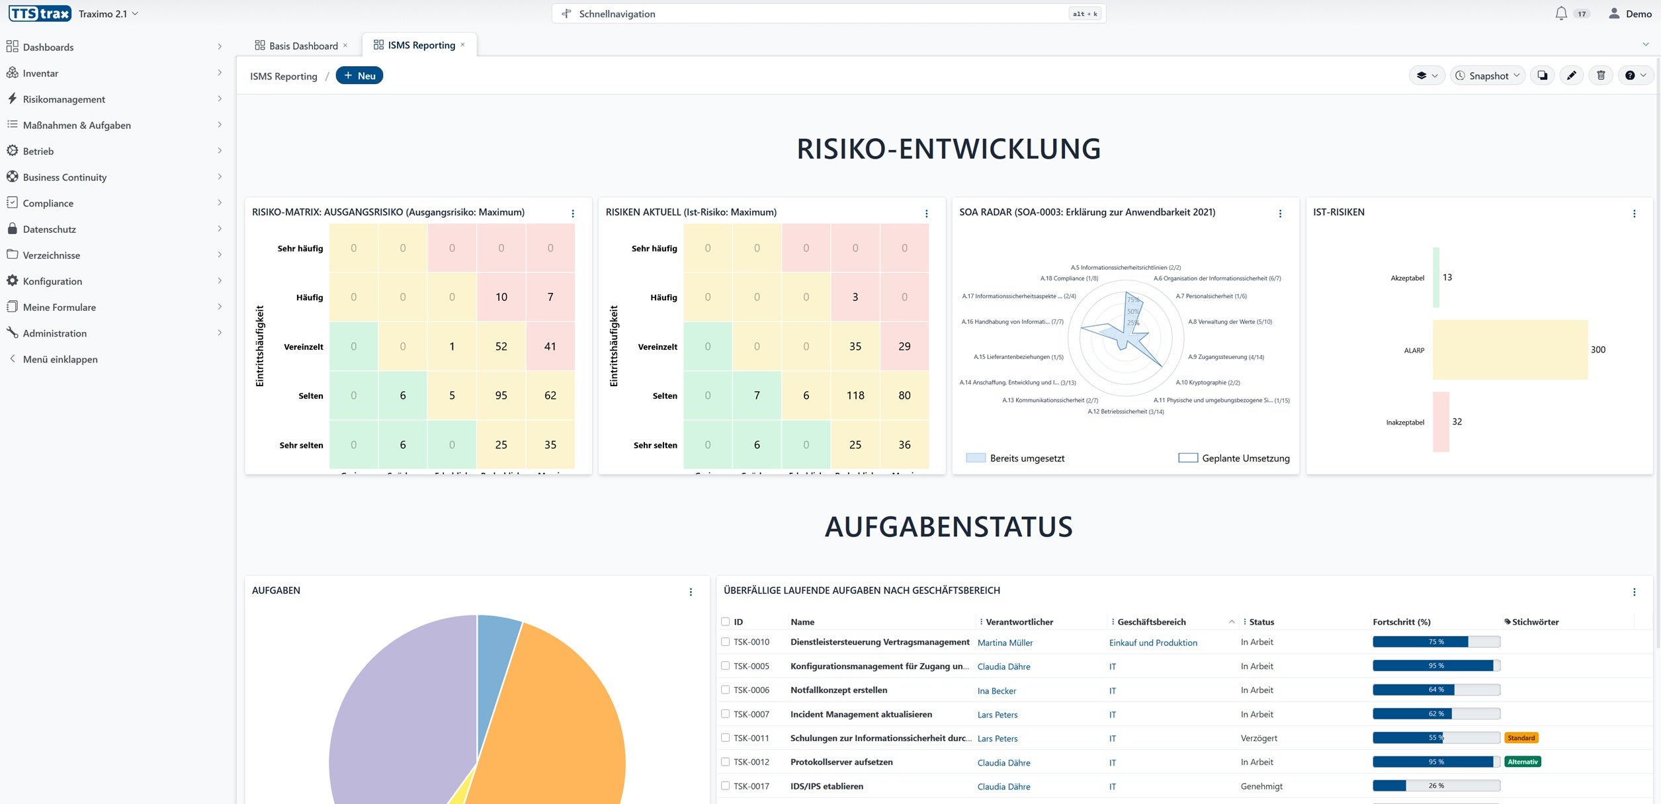
Task: Close the Basis Dashboard tab
Action: click(345, 46)
